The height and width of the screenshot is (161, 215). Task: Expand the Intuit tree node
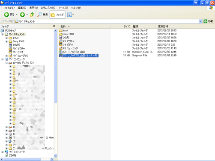pyautogui.click(x=6, y=38)
